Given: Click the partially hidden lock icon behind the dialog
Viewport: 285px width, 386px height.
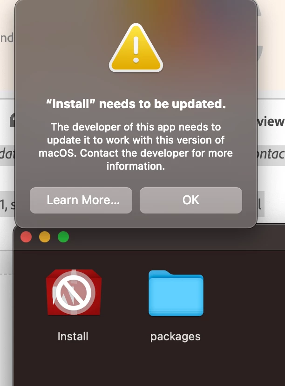Looking at the screenshot, I should tap(12, 120).
